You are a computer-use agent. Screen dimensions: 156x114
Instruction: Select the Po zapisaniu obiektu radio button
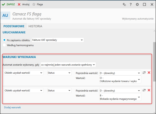coord(4,40)
